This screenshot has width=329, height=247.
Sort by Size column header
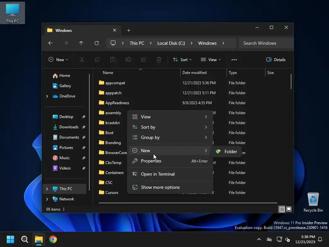coord(271,73)
